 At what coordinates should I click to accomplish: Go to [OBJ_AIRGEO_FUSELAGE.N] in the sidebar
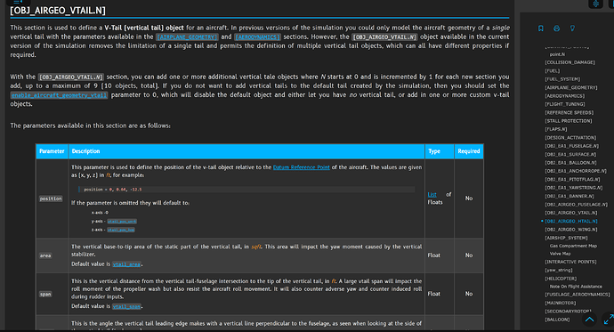(x=576, y=205)
